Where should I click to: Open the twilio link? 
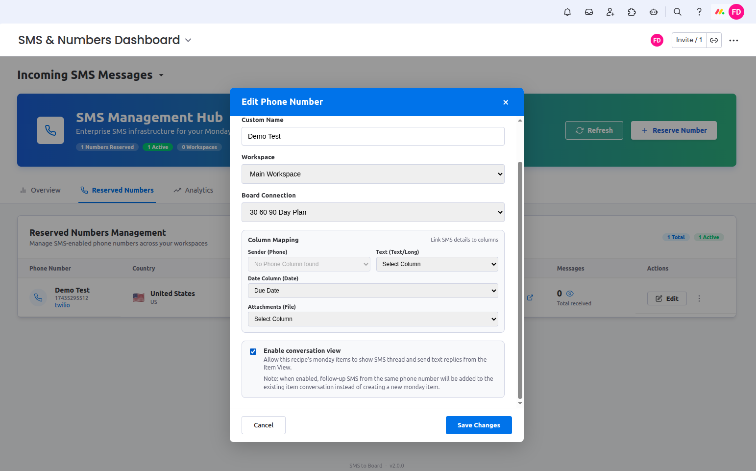point(62,305)
